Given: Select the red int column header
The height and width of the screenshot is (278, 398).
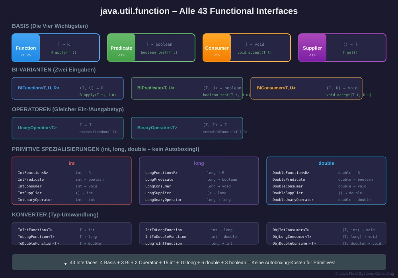Looking at the screenshot, I should pos(72,163).
